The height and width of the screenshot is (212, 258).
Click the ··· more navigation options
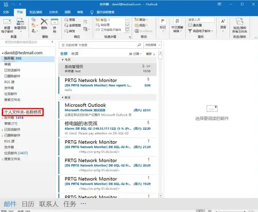pyautogui.click(x=83, y=204)
